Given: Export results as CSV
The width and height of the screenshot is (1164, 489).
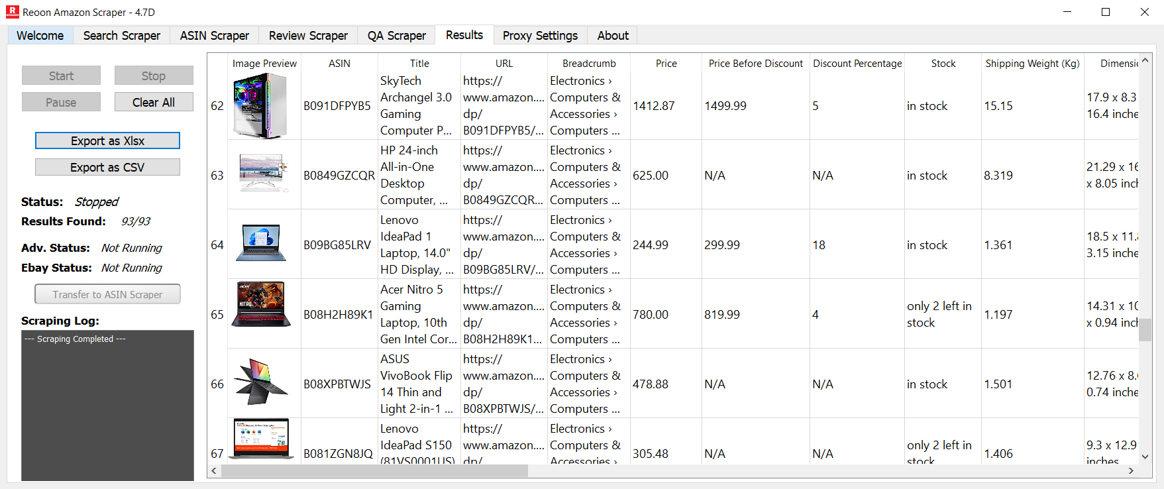Looking at the screenshot, I should tap(107, 167).
